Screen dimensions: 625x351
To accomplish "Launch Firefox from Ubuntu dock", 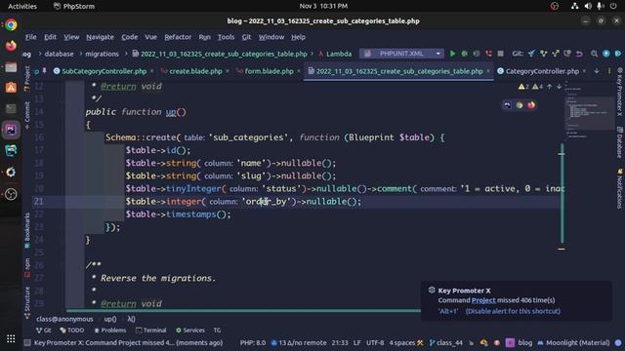I will [x=11, y=46].
